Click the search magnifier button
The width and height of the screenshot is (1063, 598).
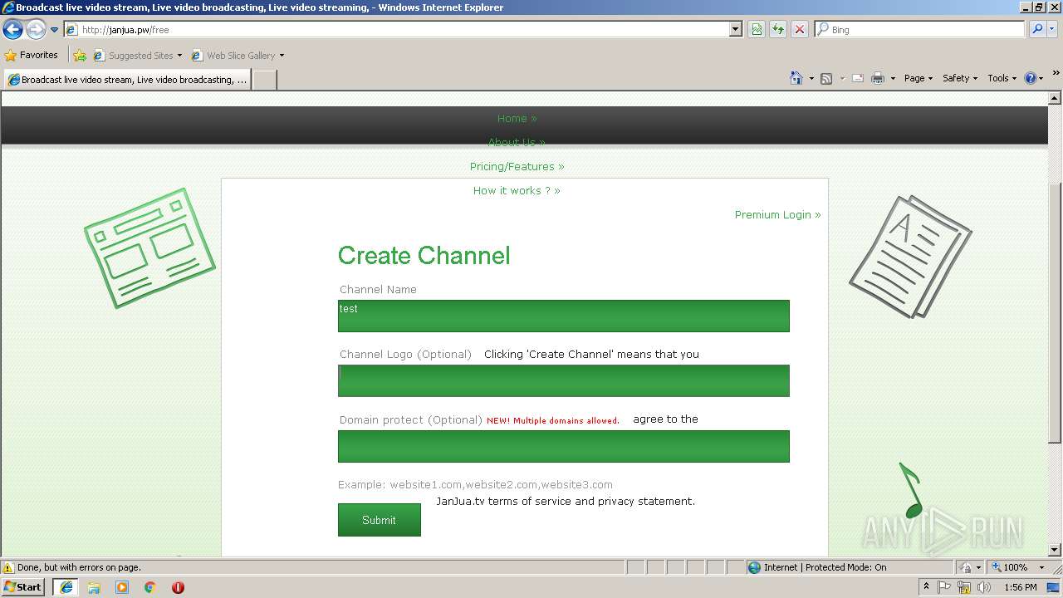pos(1037,30)
